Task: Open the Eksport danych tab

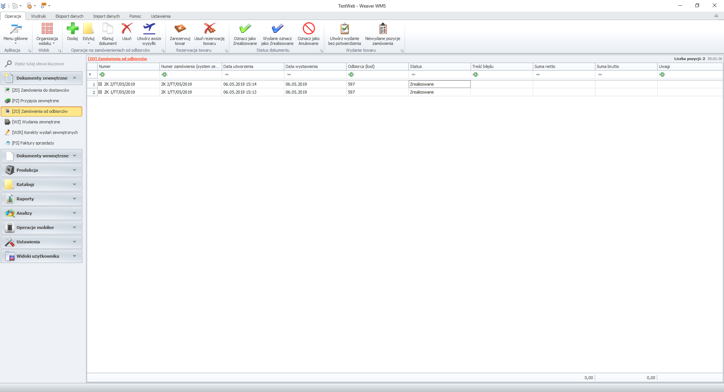Action: click(69, 16)
